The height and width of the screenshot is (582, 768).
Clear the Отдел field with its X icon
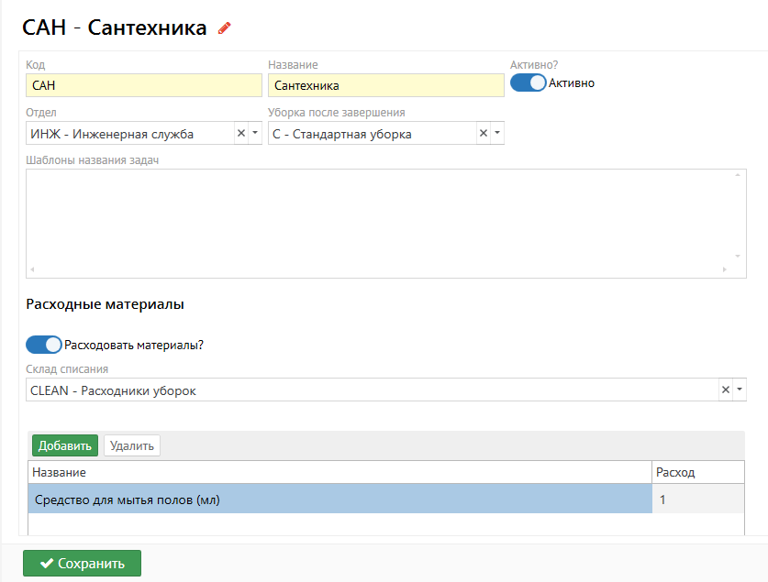(x=241, y=134)
